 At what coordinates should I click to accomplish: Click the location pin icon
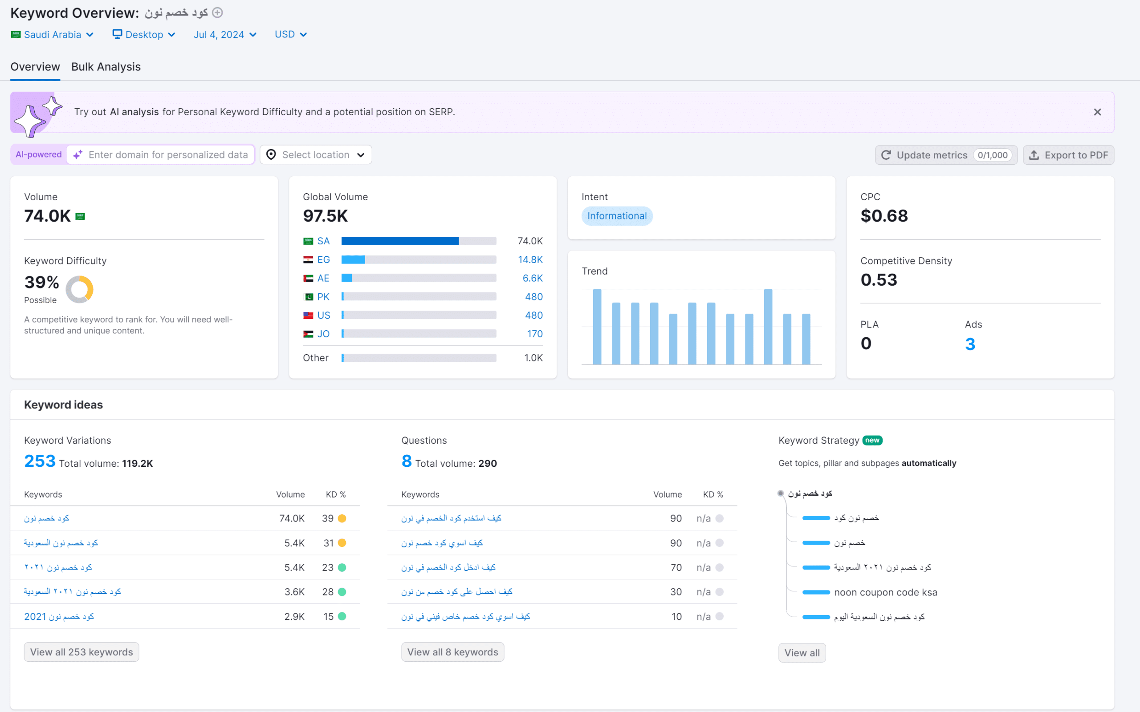click(271, 154)
